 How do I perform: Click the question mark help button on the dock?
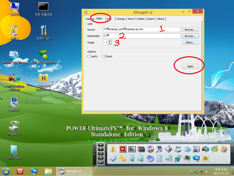[101, 145]
